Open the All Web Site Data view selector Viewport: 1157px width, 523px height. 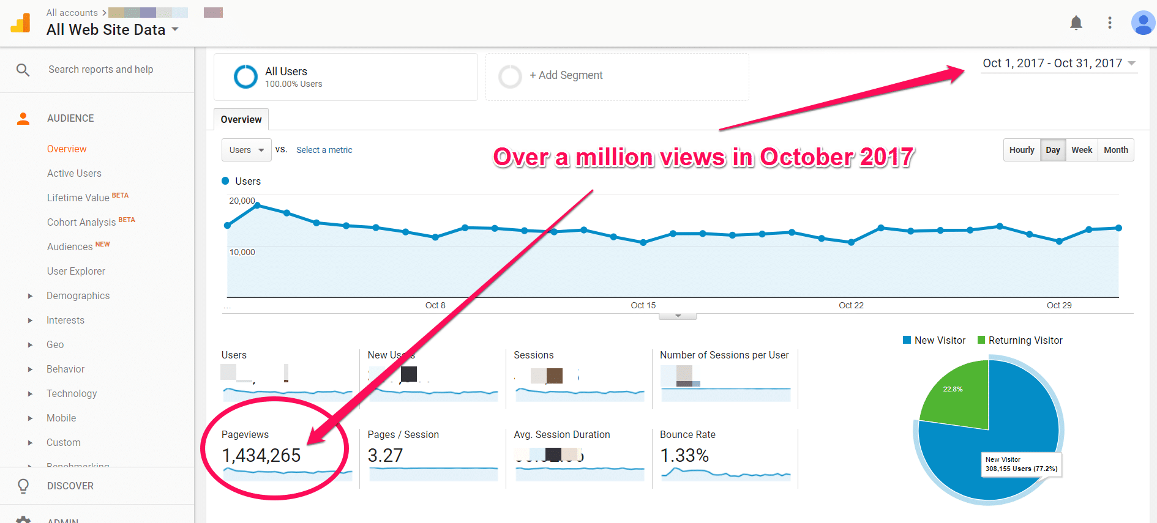coord(113,29)
